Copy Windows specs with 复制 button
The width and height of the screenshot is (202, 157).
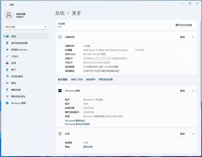(x=182, y=91)
